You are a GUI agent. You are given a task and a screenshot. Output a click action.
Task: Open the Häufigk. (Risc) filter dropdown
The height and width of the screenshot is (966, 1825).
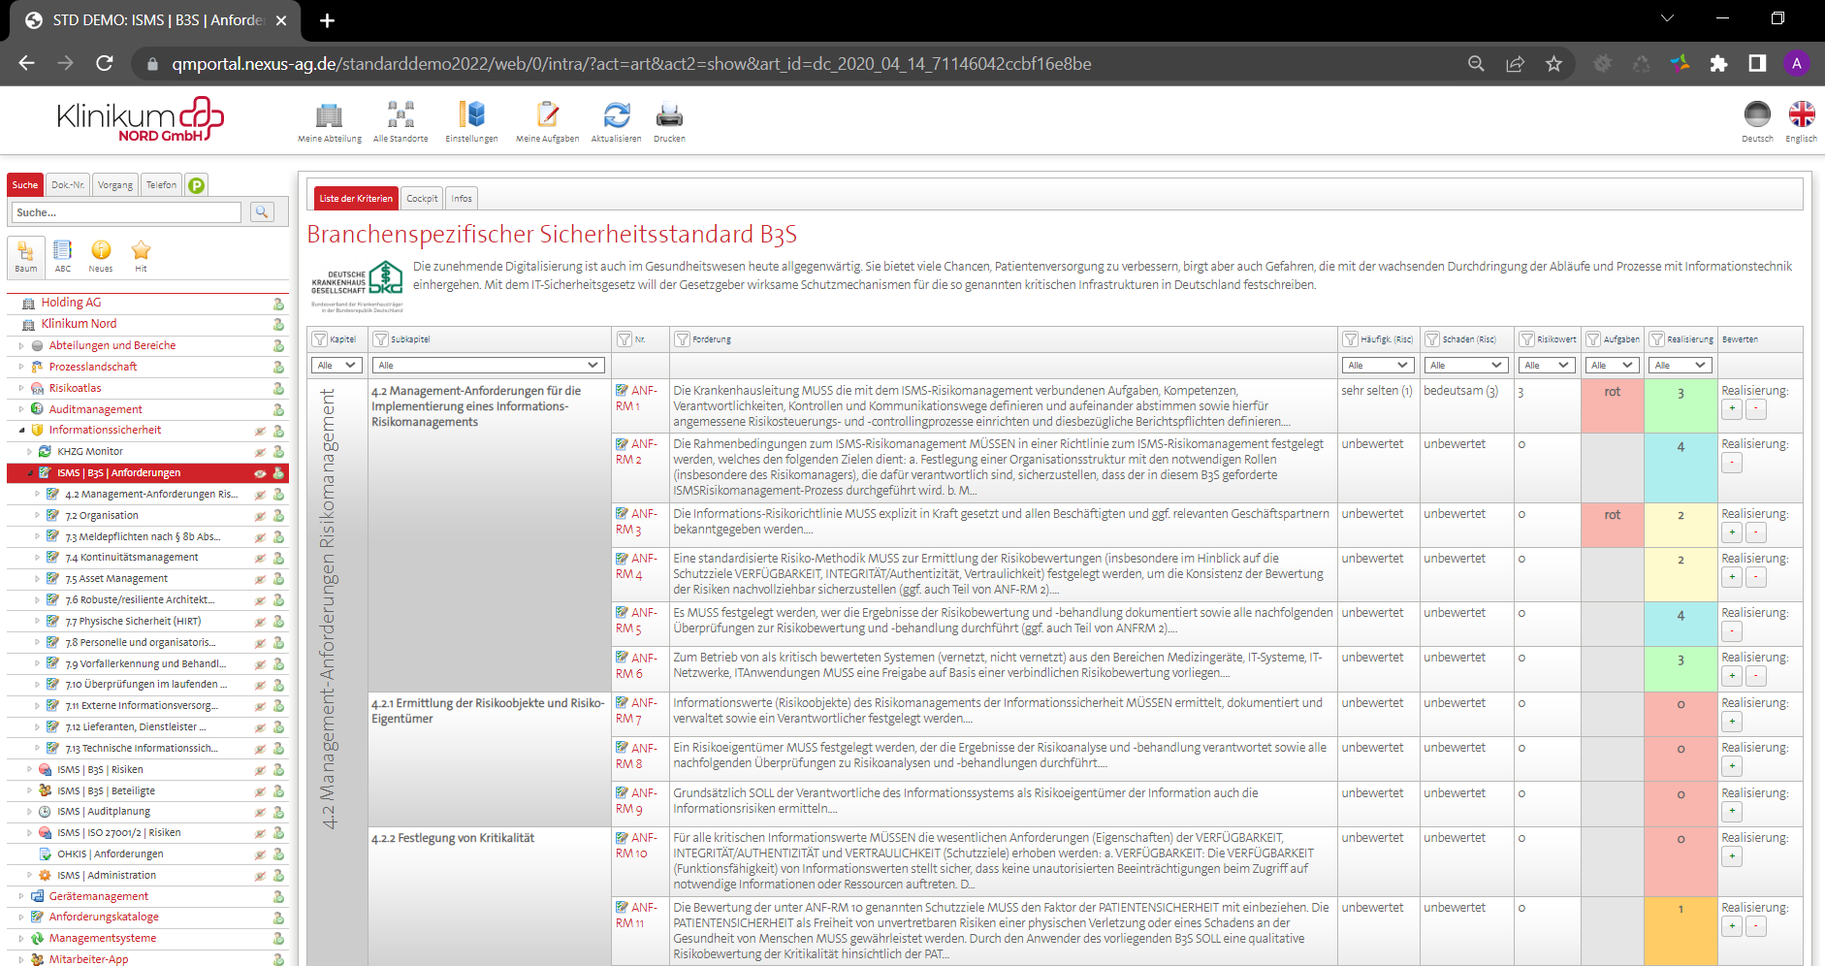(1377, 365)
